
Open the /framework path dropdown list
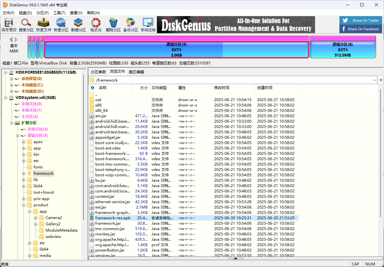point(374,80)
